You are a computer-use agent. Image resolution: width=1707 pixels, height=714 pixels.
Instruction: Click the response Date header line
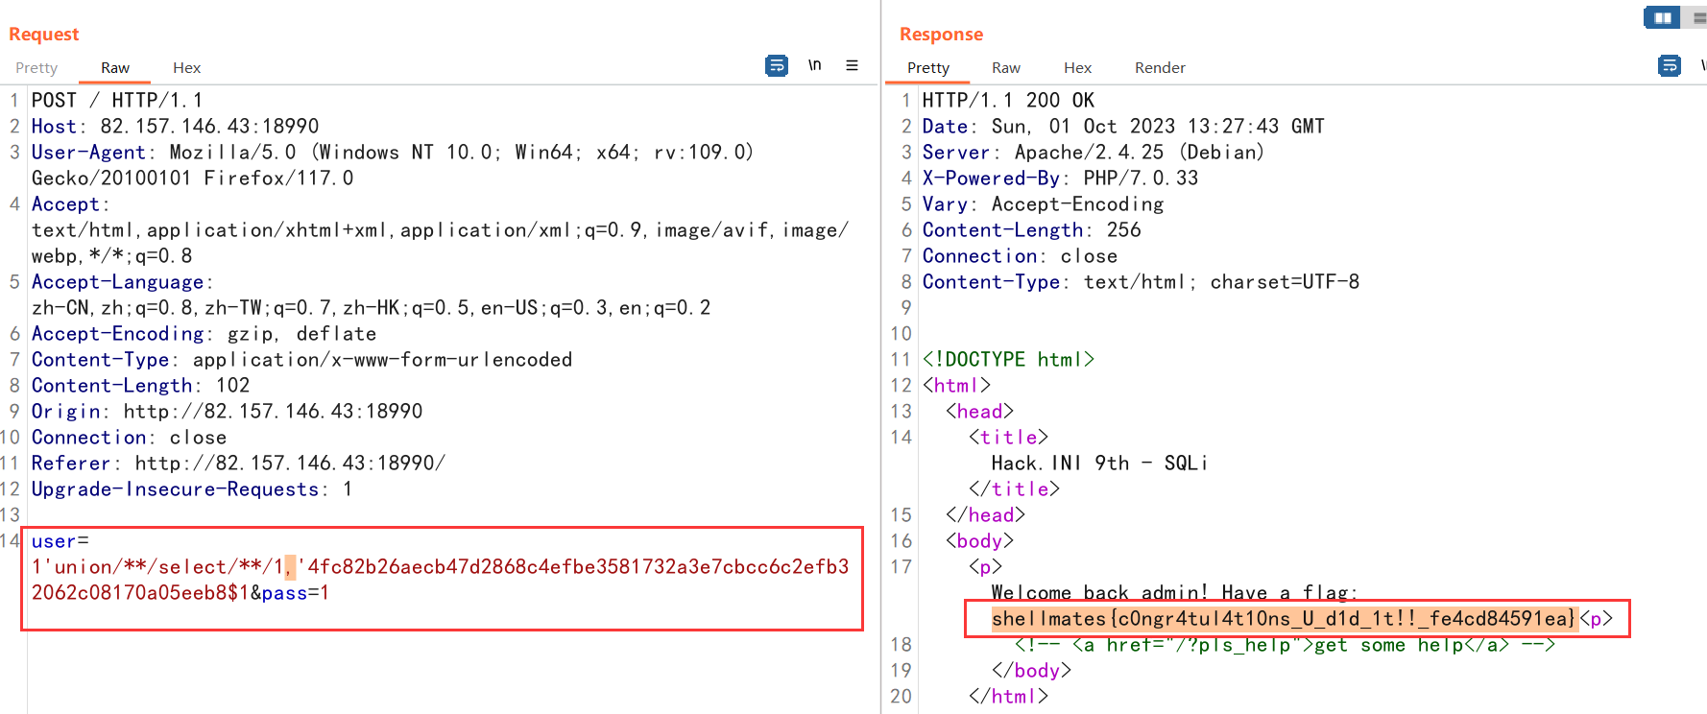(x=1123, y=127)
